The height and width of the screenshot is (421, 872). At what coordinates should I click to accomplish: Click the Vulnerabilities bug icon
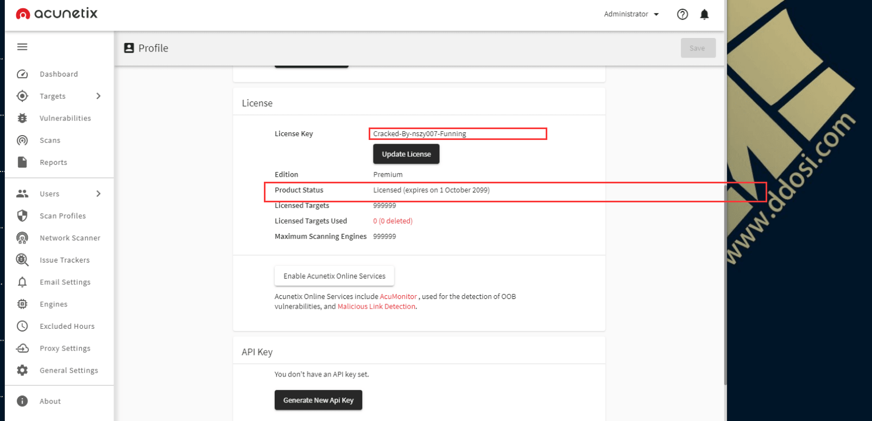[22, 118]
